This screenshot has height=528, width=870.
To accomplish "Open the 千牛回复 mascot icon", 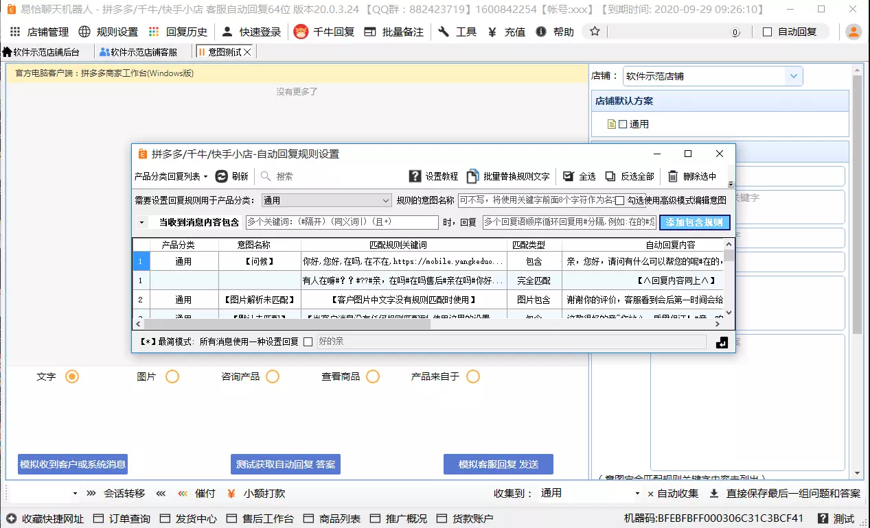I will [x=300, y=32].
